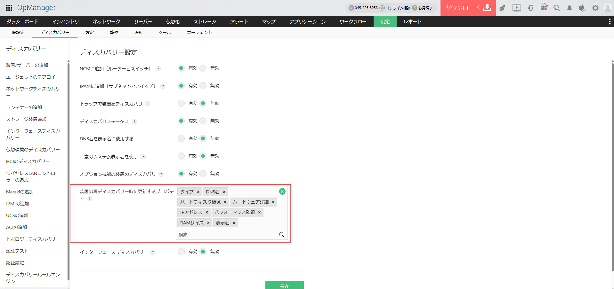Remove the タイプ property tag
The height and width of the screenshot is (289, 614).
pyautogui.click(x=198, y=192)
